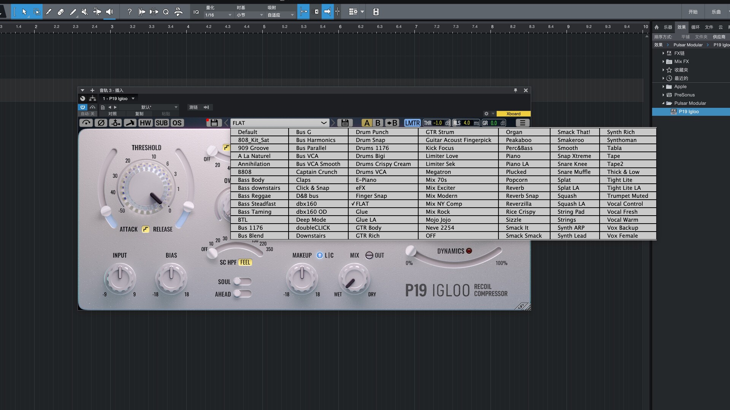The width and height of the screenshot is (730, 410).
Task: Collapse the Pulsar Modular folder
Action: click(663, 103)
